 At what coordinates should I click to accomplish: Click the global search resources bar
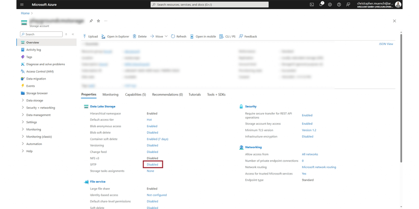(x=209, y=4)
